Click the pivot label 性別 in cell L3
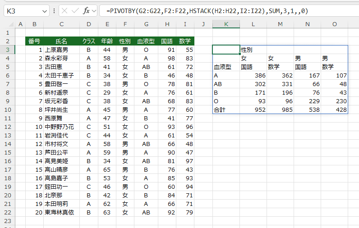 point(253,50)
